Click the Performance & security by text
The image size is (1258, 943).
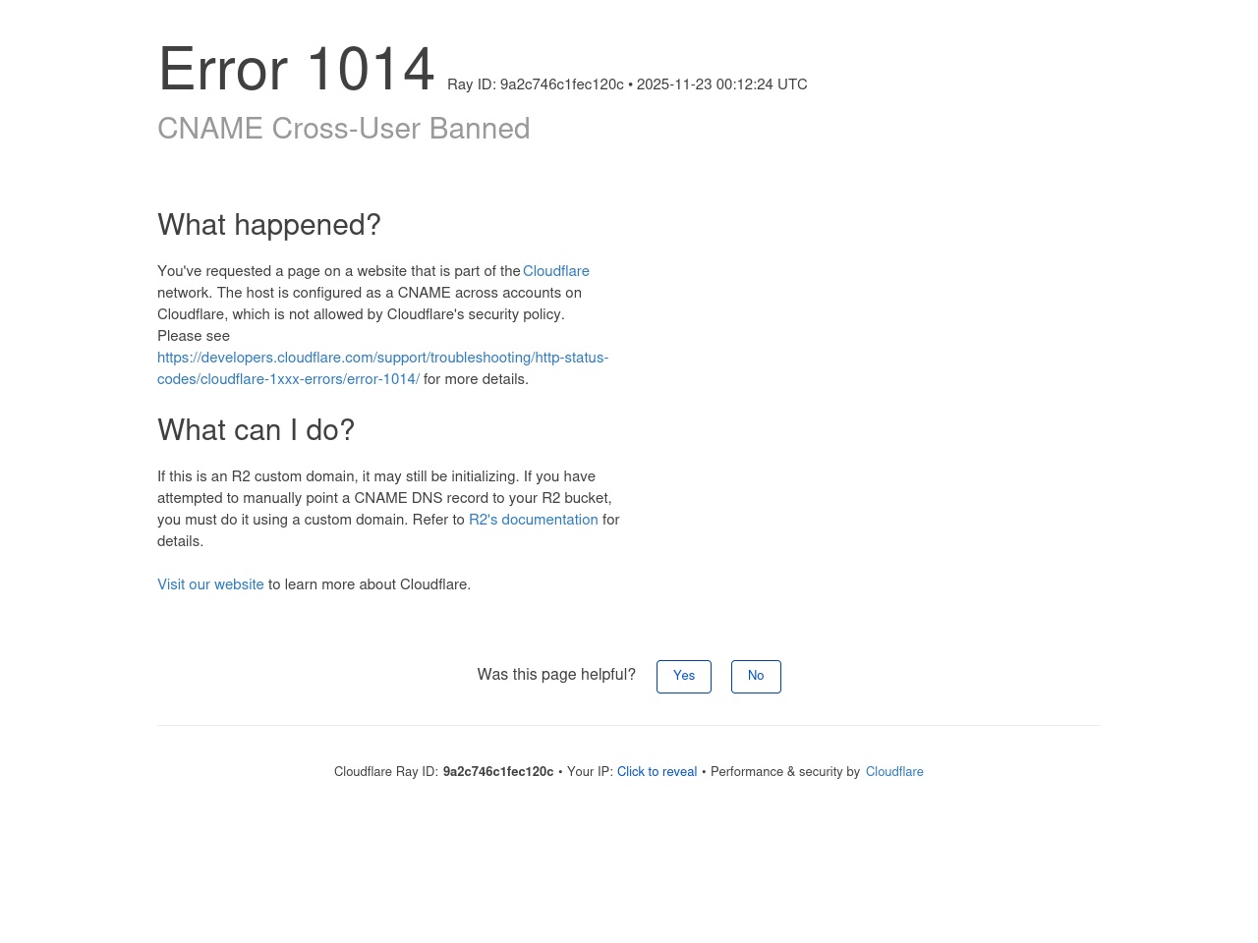pos(785,772)
